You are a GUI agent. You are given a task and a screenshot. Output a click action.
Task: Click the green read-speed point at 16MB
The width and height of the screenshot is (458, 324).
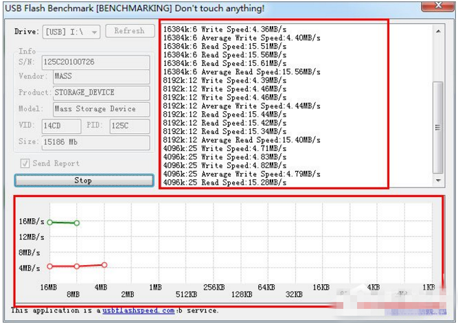[50, 222]
